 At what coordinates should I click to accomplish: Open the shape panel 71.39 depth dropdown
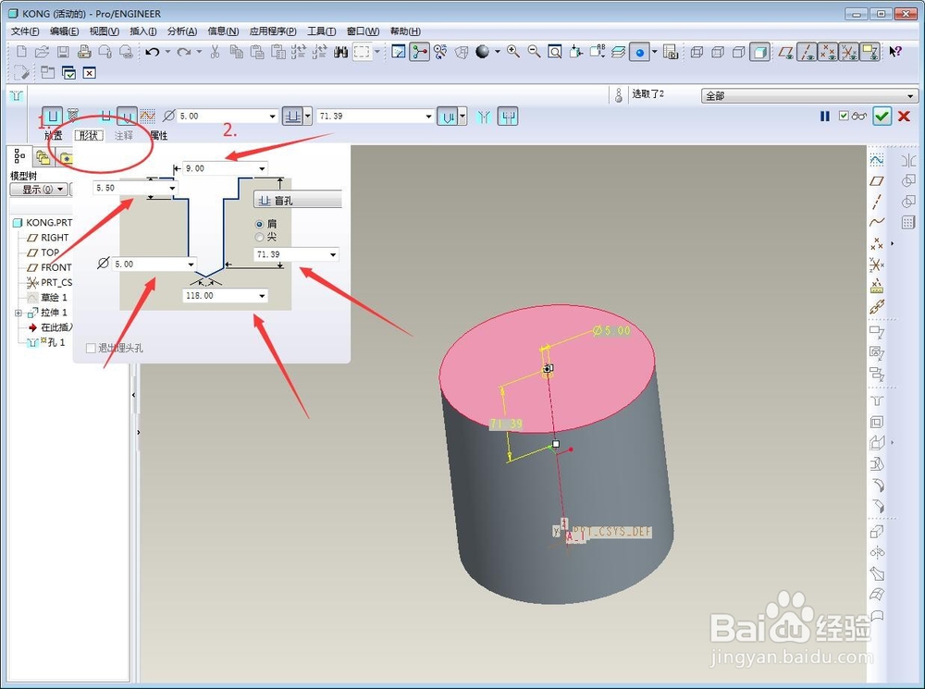[x=333, y=255]
